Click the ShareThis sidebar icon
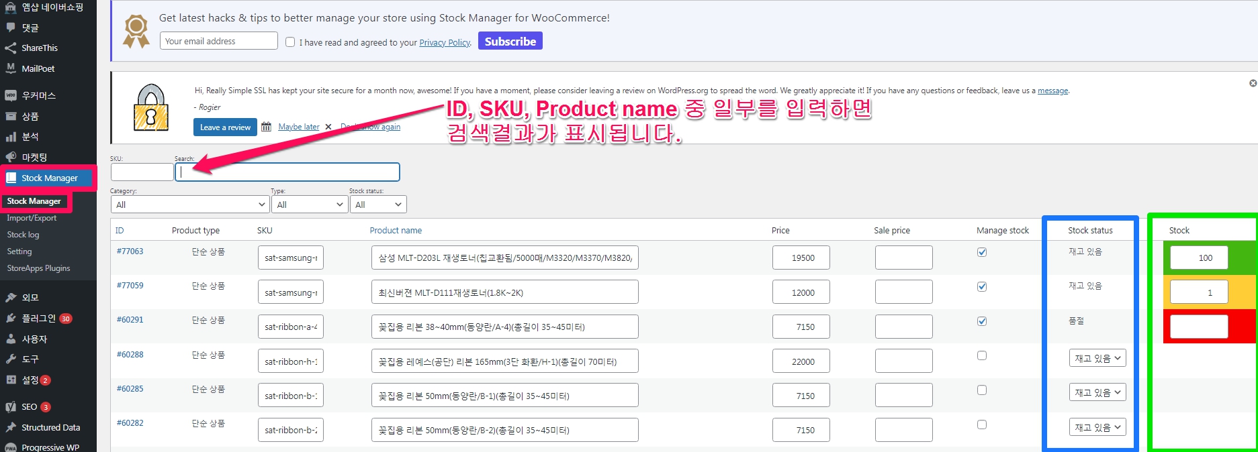This screenshot has height=452, width=1258. click(x=11, y=48)
